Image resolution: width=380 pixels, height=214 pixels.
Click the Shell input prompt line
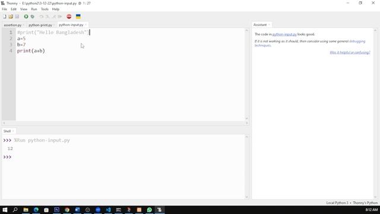click(7, 157)
